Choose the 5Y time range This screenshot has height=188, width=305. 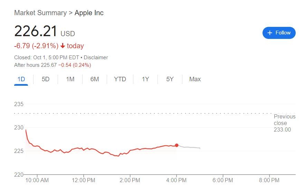170,79
